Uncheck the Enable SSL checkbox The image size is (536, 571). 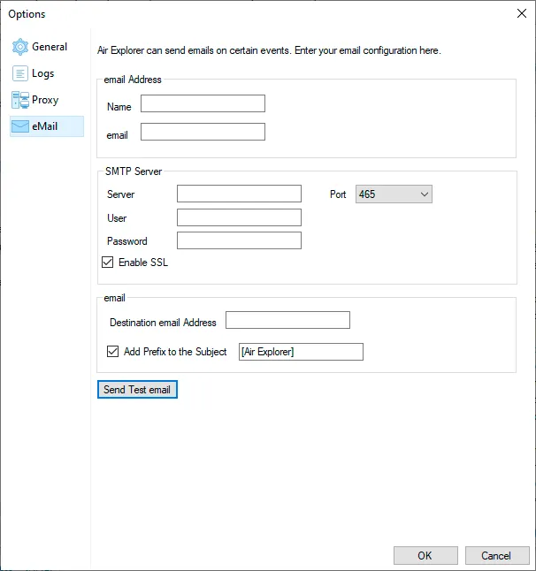tap(108, 263)
